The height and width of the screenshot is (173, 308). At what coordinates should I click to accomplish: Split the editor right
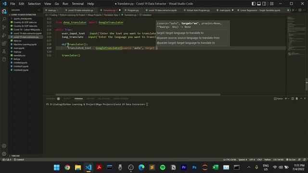point(300,10)
